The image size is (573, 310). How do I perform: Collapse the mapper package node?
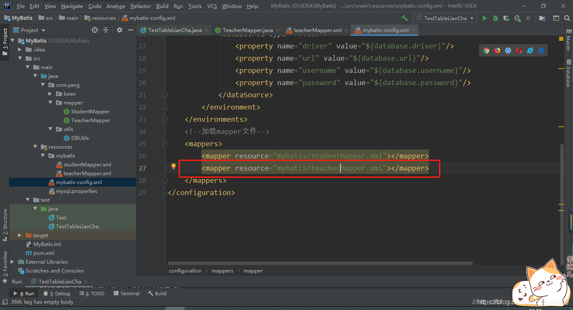pyautogui.click(x=50, y=103)
